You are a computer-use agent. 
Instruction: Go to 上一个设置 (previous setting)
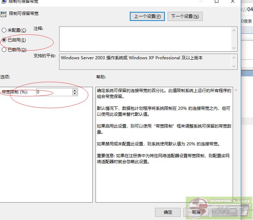(x=147, y=16)
